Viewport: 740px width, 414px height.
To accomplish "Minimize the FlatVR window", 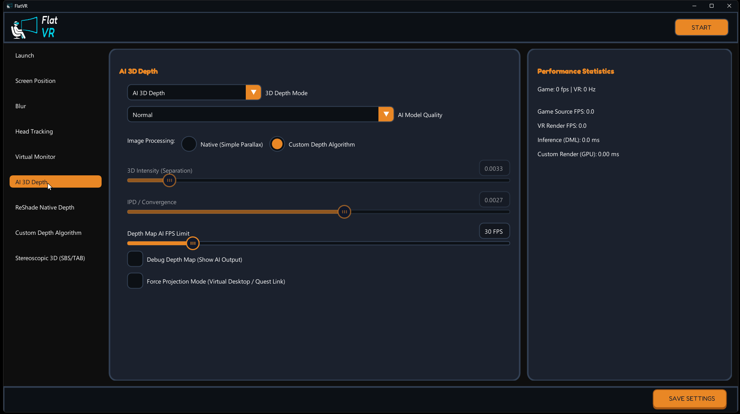I will 694,6.
